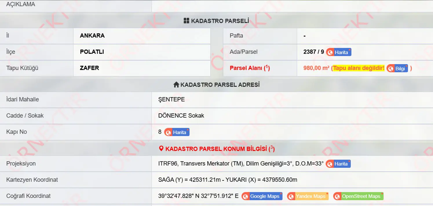This screenshot has width=433, height=206.
Task: Click the Ada/Parsel label
Action: pos(244,52)
